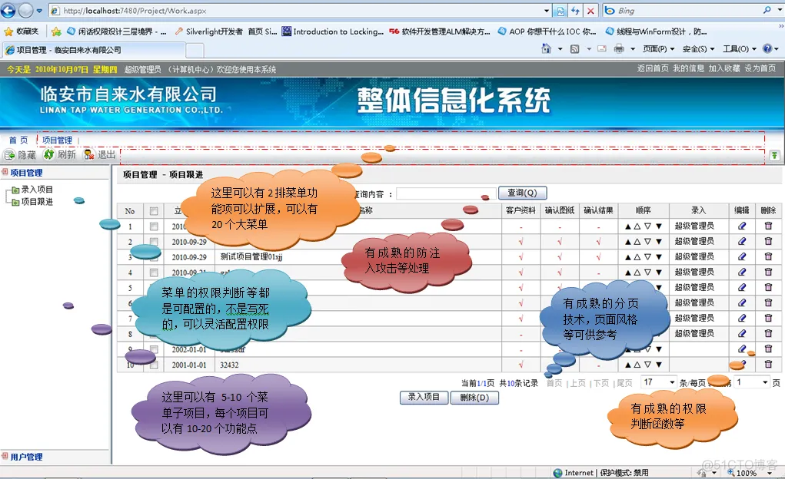Image resolution: width=785 pixels, height=479 pixels.
Task: Open the recent pages dropdown next to Forward
Action: [x=39, y=11]
